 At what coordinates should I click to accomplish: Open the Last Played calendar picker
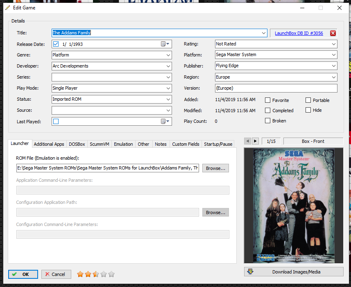pyautogui.click(x=165, y=122)
